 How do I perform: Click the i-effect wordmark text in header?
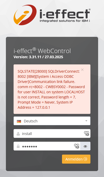[x=65, y=14]
